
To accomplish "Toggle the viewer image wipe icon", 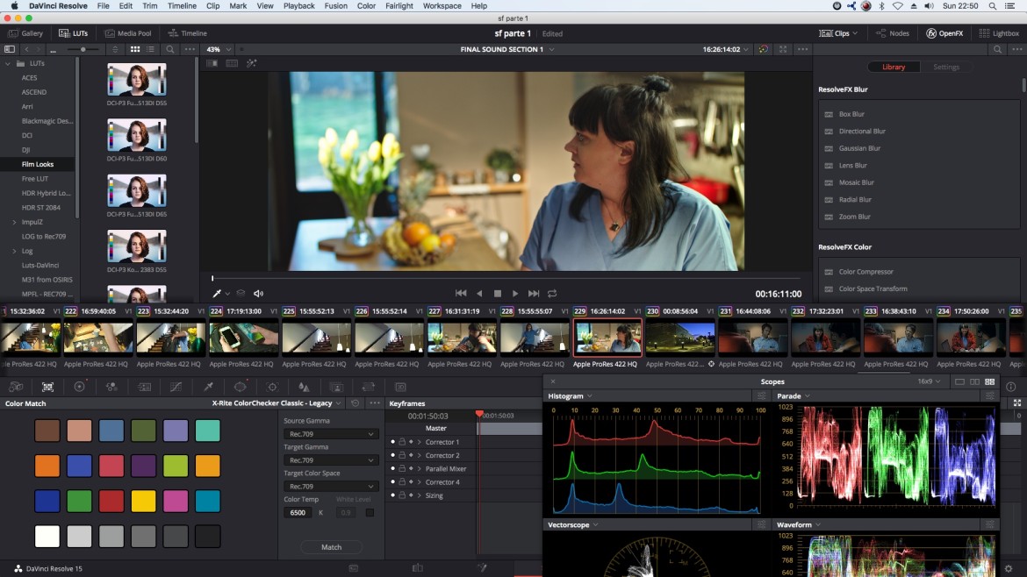I will pos(212,63).
